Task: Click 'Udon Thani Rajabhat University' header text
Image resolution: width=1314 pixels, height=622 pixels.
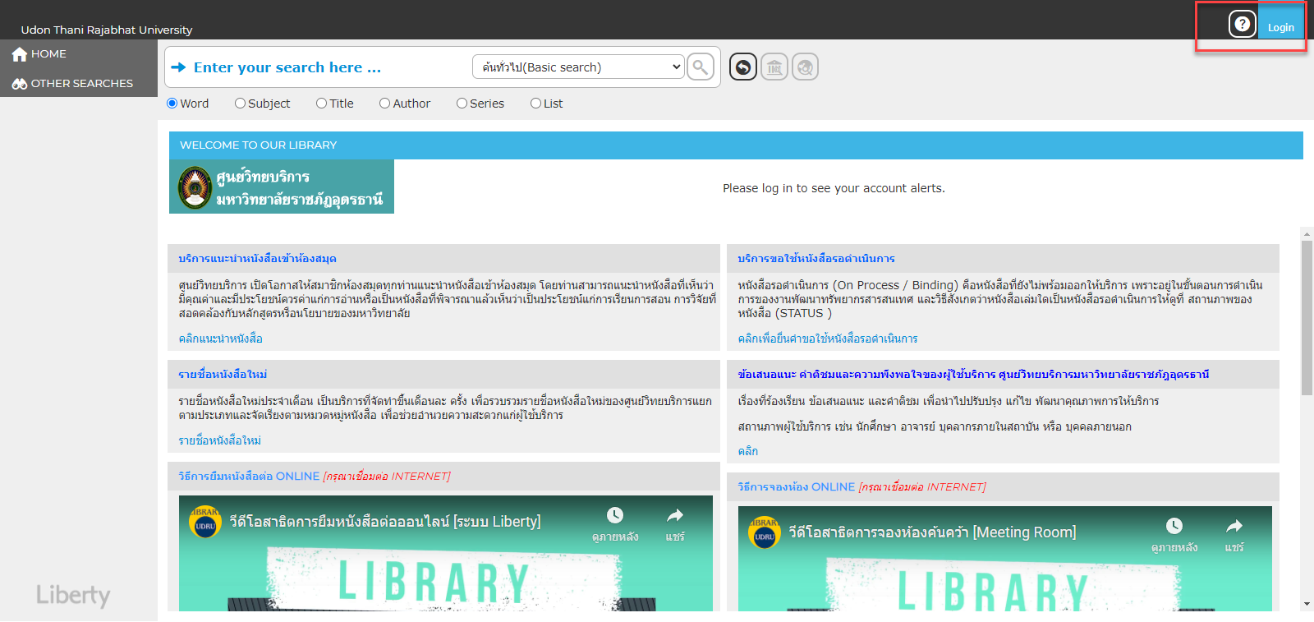Action: point(107,30)
